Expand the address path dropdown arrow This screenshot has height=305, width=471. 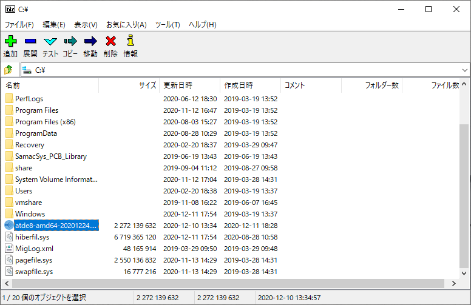464,70
